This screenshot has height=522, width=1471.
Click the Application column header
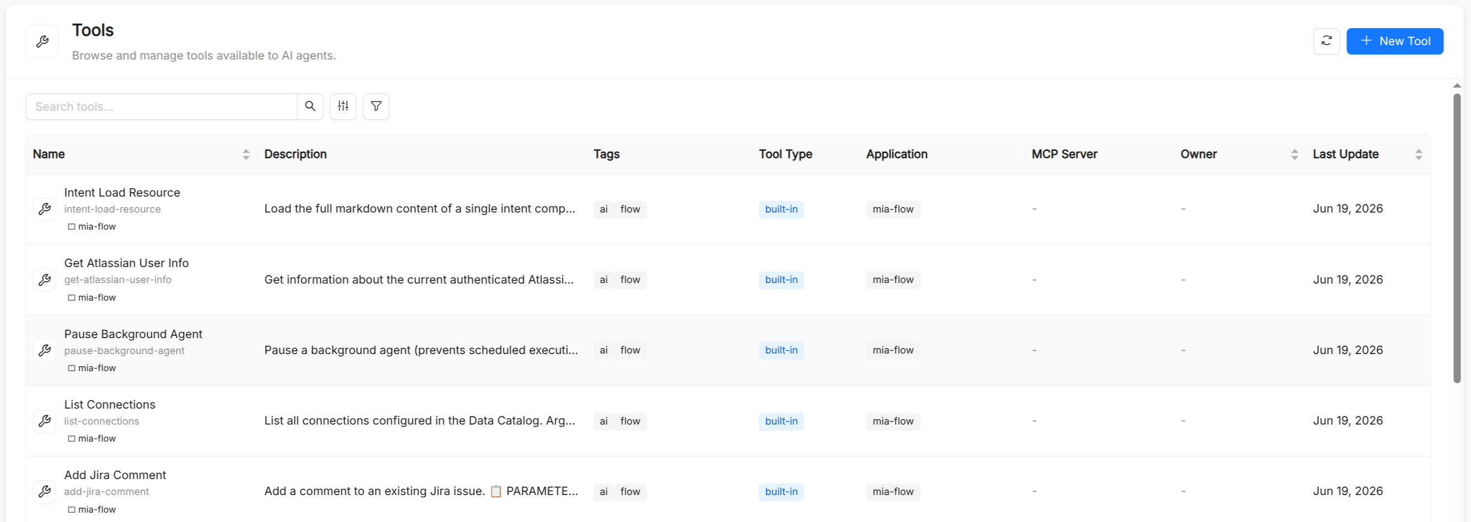tap(896, 154)
